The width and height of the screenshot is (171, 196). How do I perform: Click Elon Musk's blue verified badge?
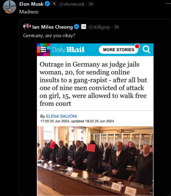[47, 4]
